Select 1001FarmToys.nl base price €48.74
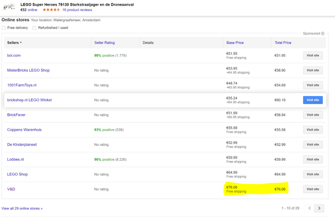 tap(232, 83)
